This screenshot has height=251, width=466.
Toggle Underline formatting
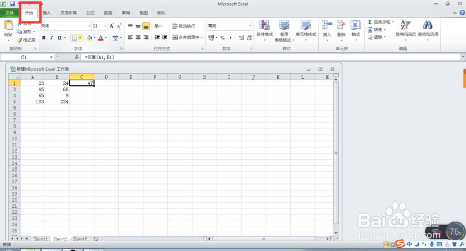[x=60, y=38]
